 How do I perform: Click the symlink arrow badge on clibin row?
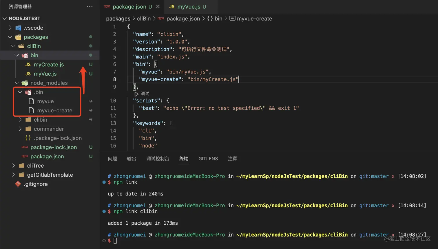point(91,120)
